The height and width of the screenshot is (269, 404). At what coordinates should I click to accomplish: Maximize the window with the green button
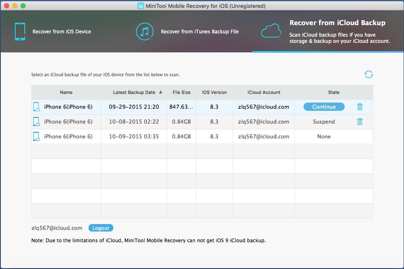pyautogui.click(x=23, y=6)
